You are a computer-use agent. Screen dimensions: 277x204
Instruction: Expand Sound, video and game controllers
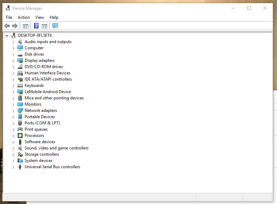point(13,148)
